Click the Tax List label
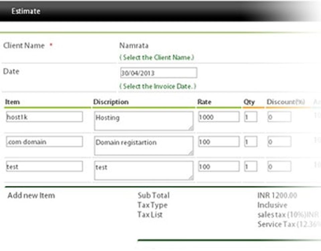 pyautogui.click(x=150, y=215)
